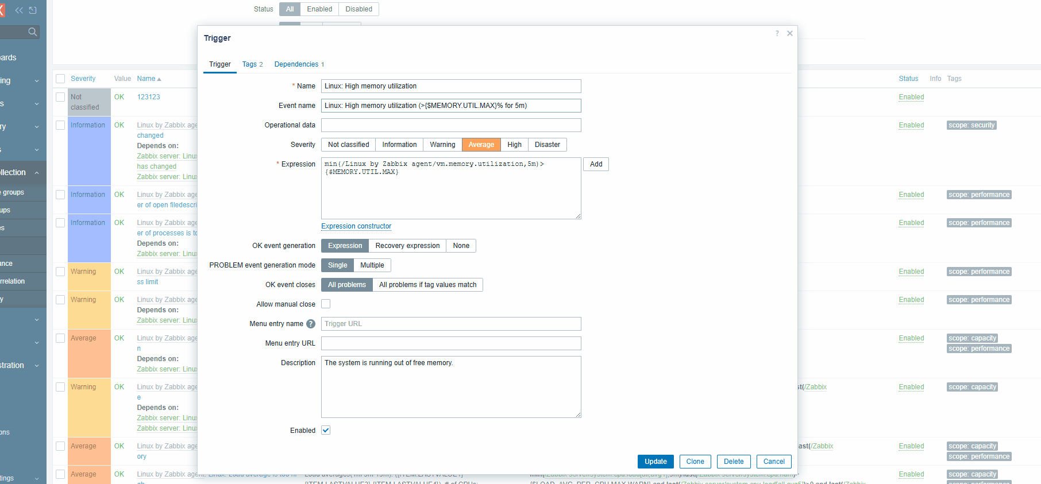The image size is (1041, 484).
Task: Close the Trigger dialog with the X icon
Action: pos(790,33)
